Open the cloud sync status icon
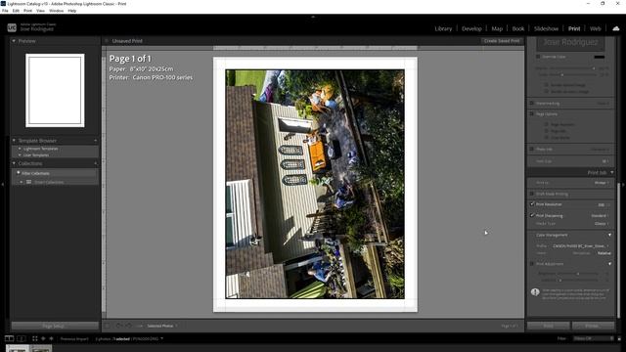The height and width of the screenshot is (352, 626). [615, 28]
